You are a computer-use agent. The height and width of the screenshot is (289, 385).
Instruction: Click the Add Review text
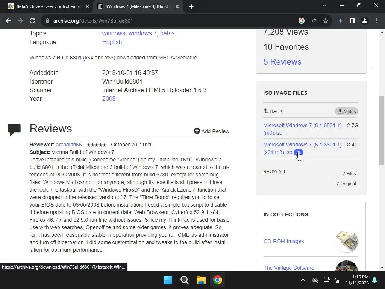point(215,131)
